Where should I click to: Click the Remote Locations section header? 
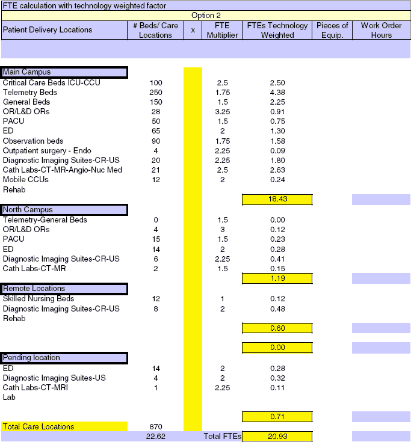(x=64, y=289)
